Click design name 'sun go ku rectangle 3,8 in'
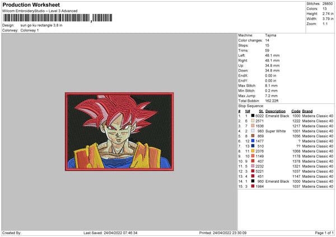The image size is (336, 237). pyautogui.click(x=41, y=25)
